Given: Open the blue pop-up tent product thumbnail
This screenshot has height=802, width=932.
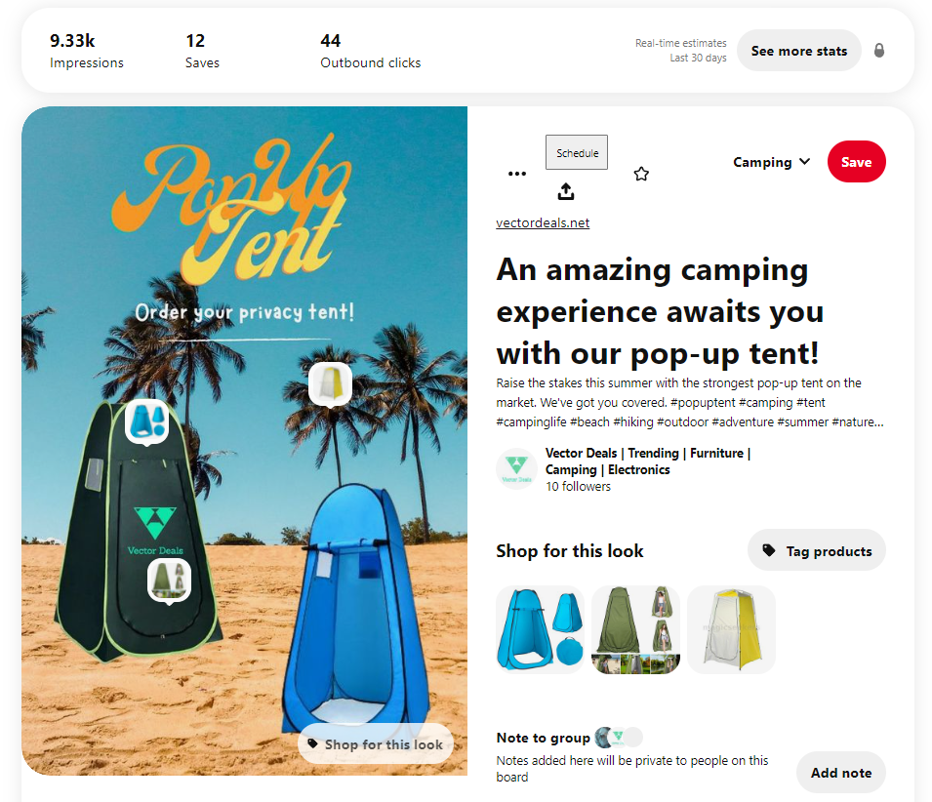Looking at the screenshot, I should [541, 629].
